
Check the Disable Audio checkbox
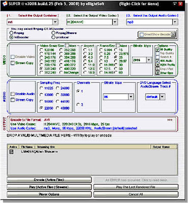pyautogui.click(x=13, y=94)
